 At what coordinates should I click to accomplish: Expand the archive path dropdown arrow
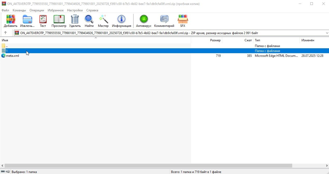pos(327,33)
